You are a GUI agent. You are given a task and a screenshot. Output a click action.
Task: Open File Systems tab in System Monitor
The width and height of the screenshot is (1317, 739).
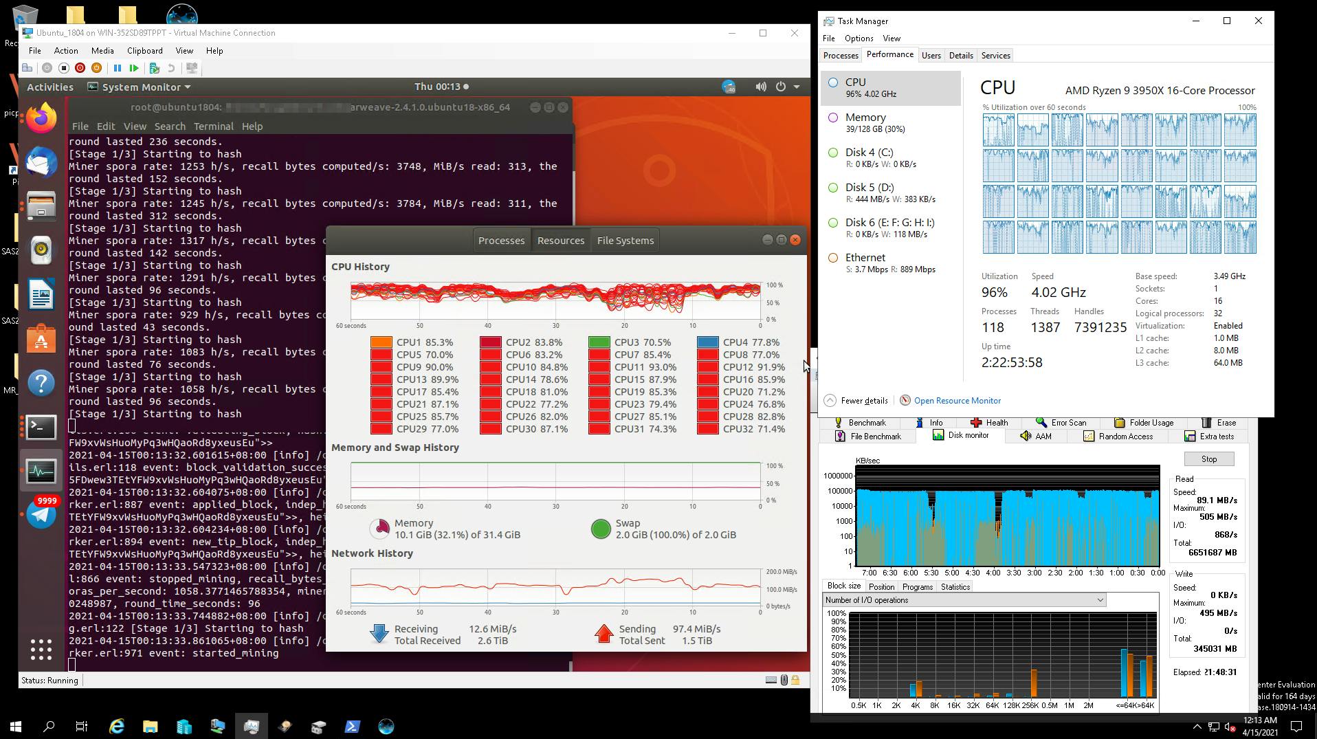pyautogui.click(x=626, y=241)
